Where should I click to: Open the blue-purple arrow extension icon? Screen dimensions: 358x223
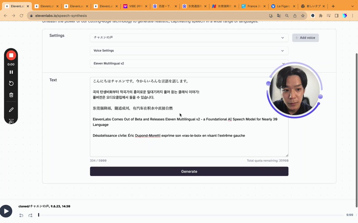point(345,16)
